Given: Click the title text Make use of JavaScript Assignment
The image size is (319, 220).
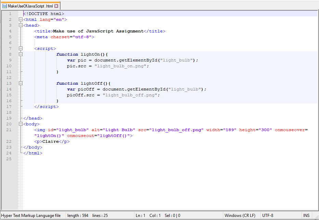Looking at the screenshot, I should click(98, 31).
